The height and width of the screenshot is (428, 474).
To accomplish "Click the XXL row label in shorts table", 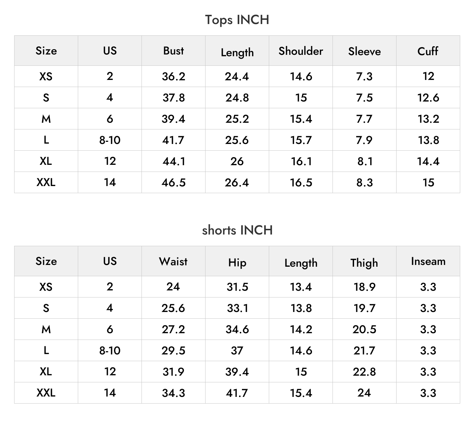I will (x=46, y=393).
